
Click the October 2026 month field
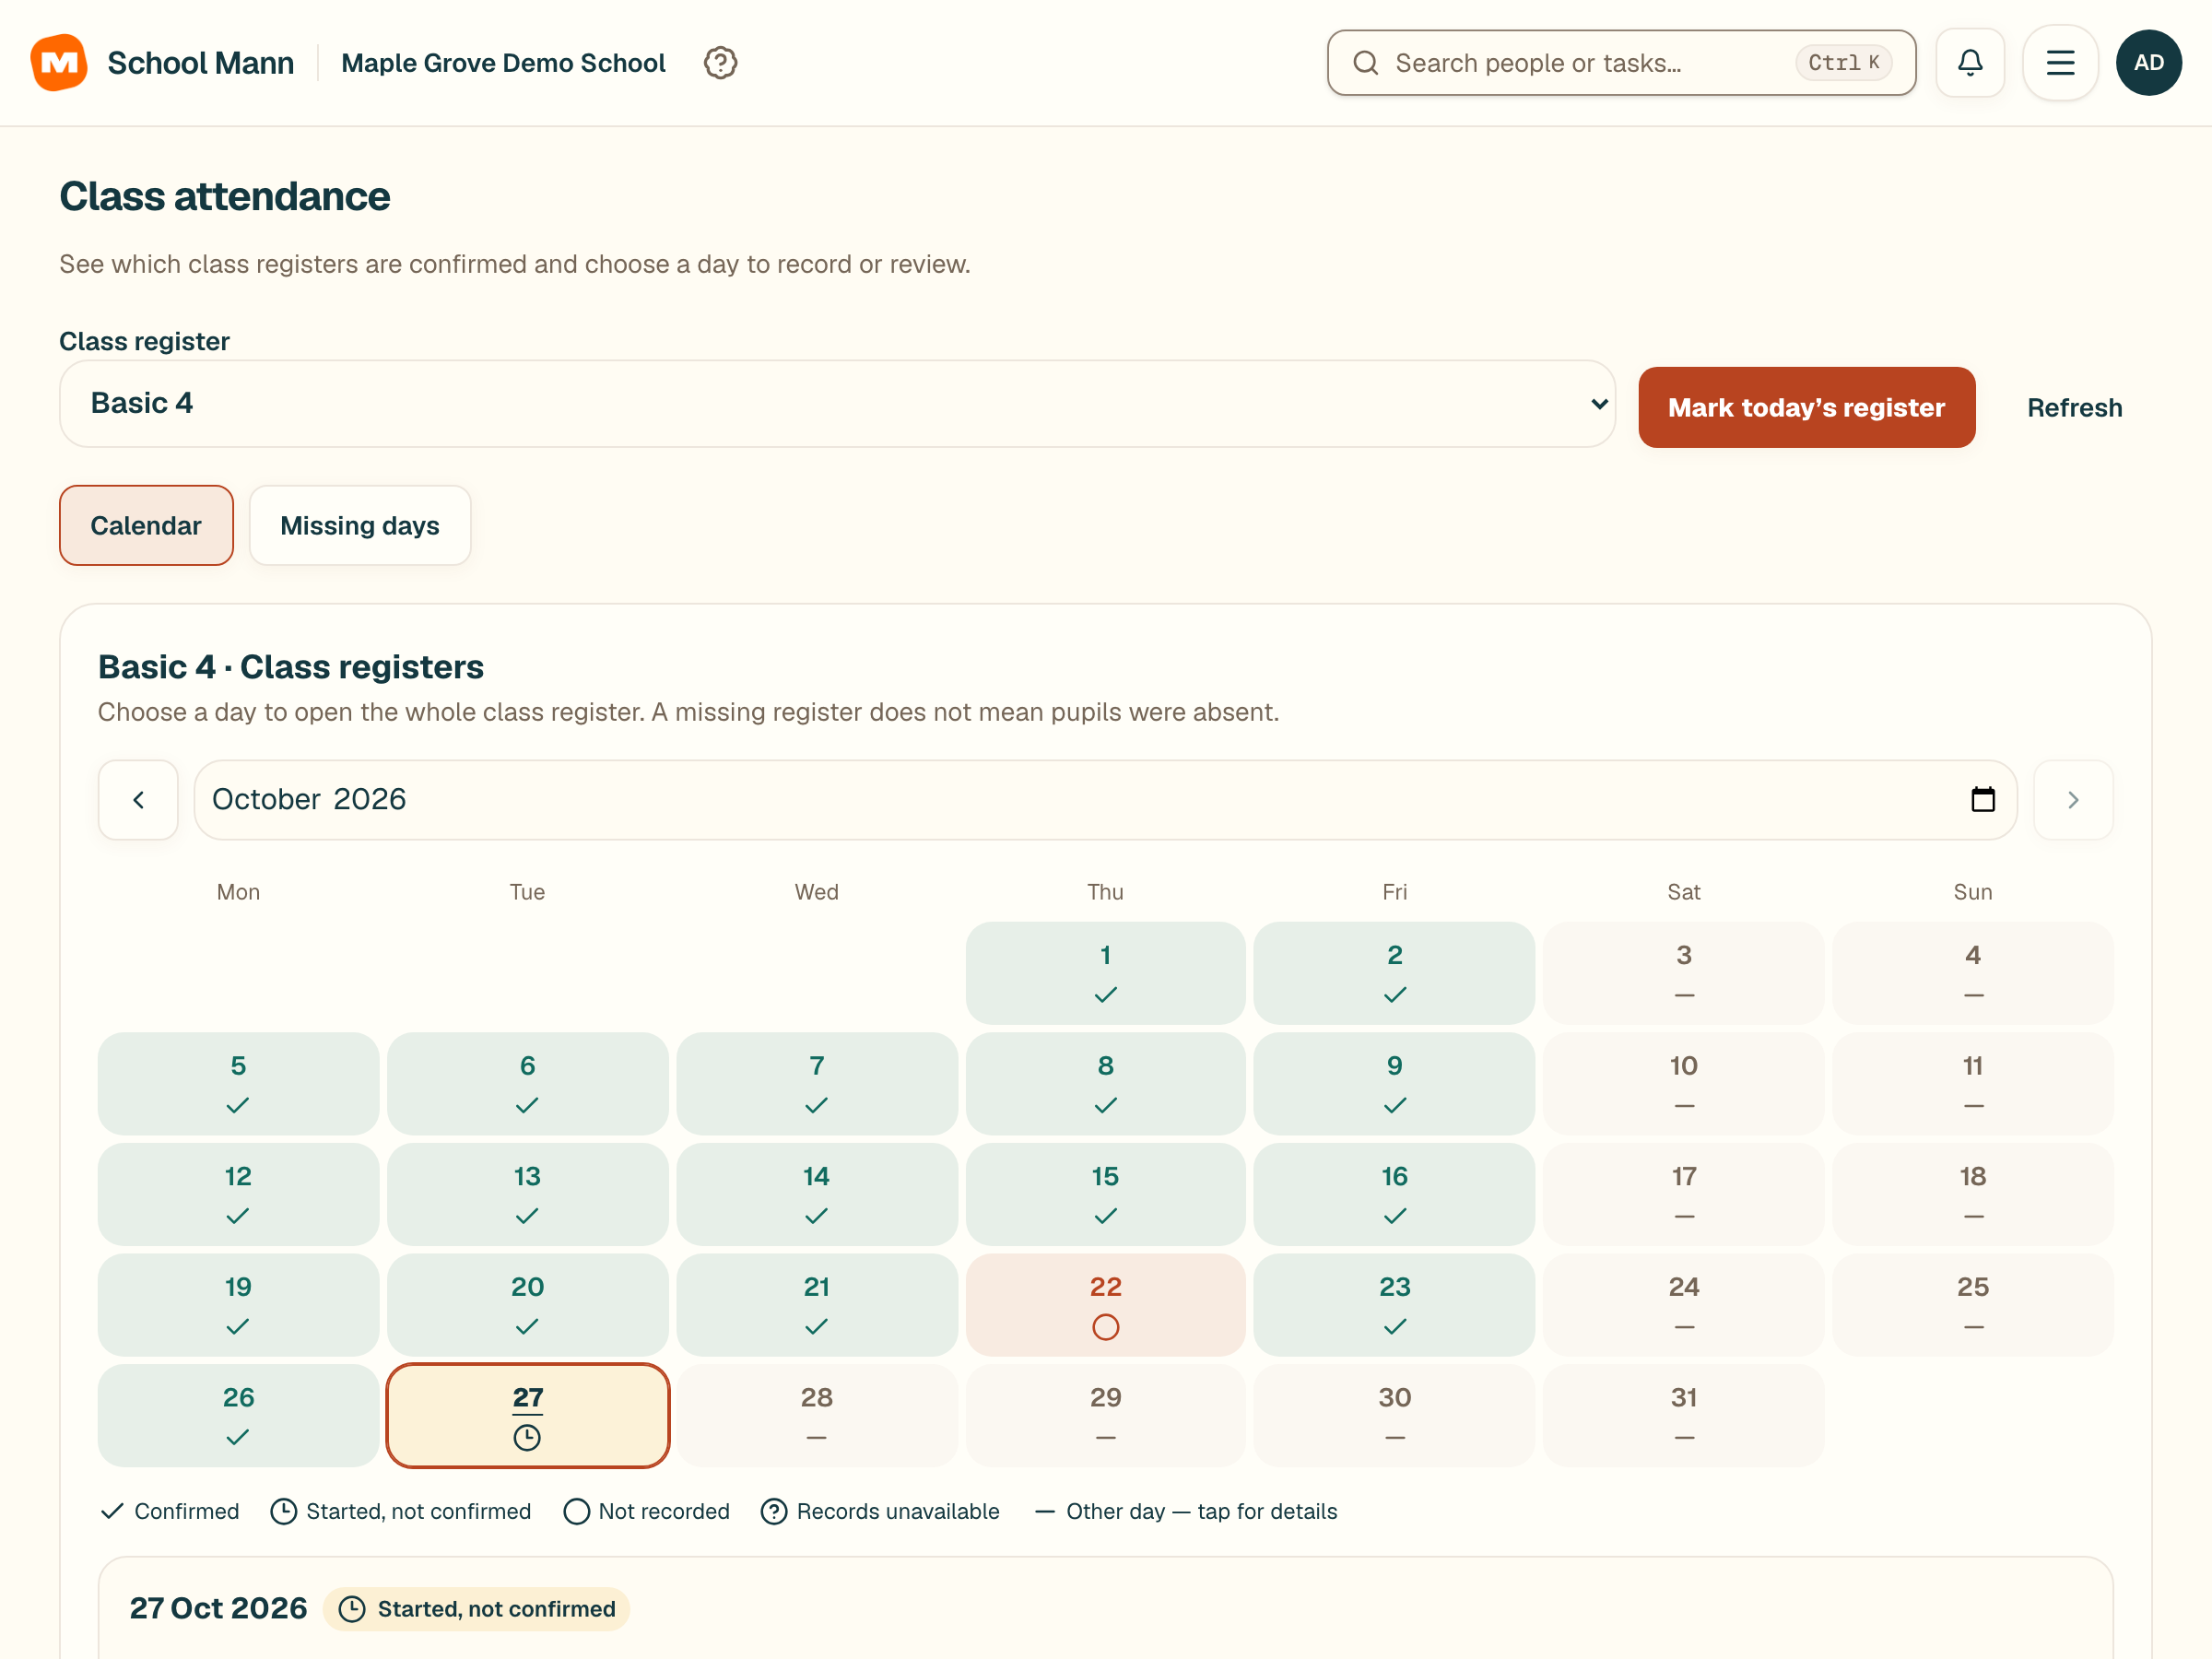point(1105,800)
